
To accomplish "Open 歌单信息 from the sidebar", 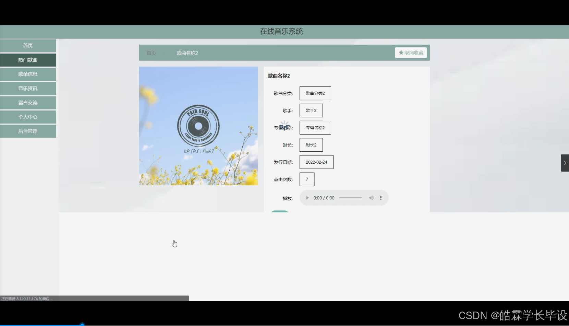I will [x=28, y=74].
